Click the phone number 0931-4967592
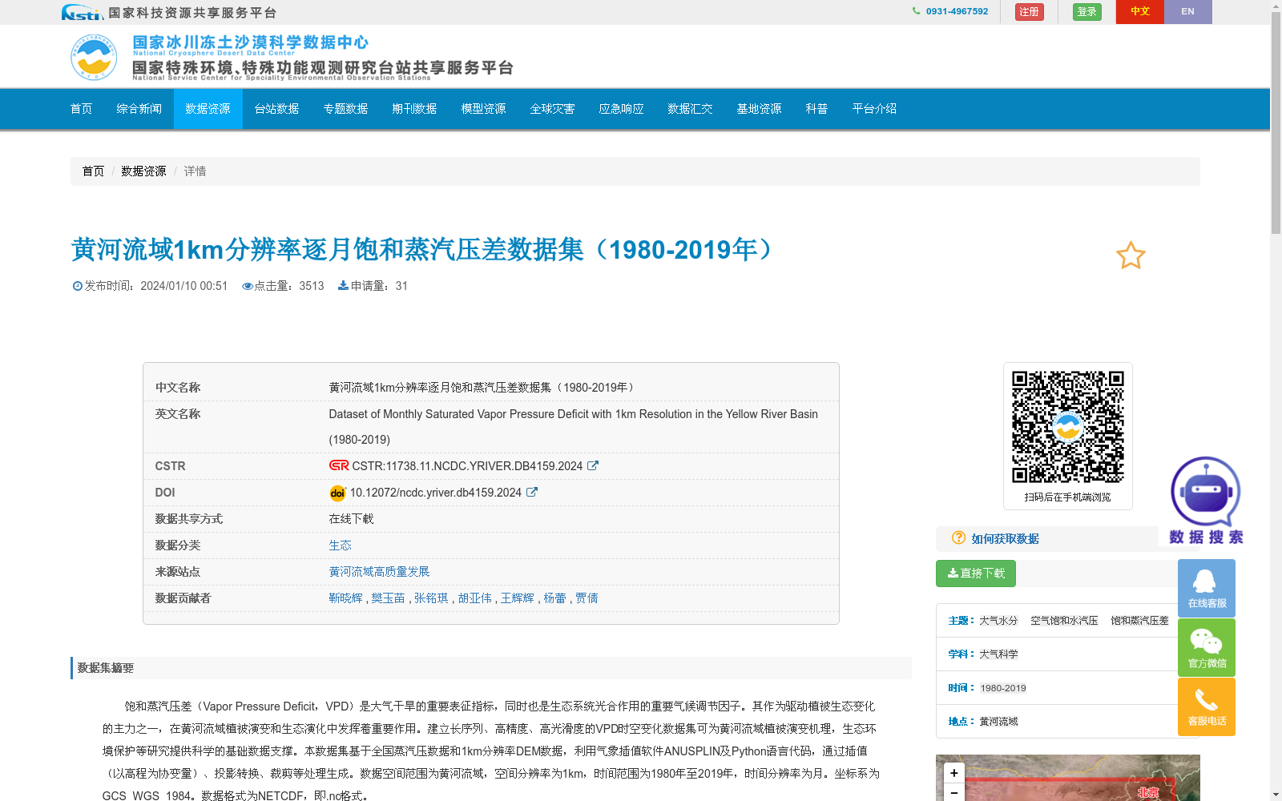 [957, 11]
